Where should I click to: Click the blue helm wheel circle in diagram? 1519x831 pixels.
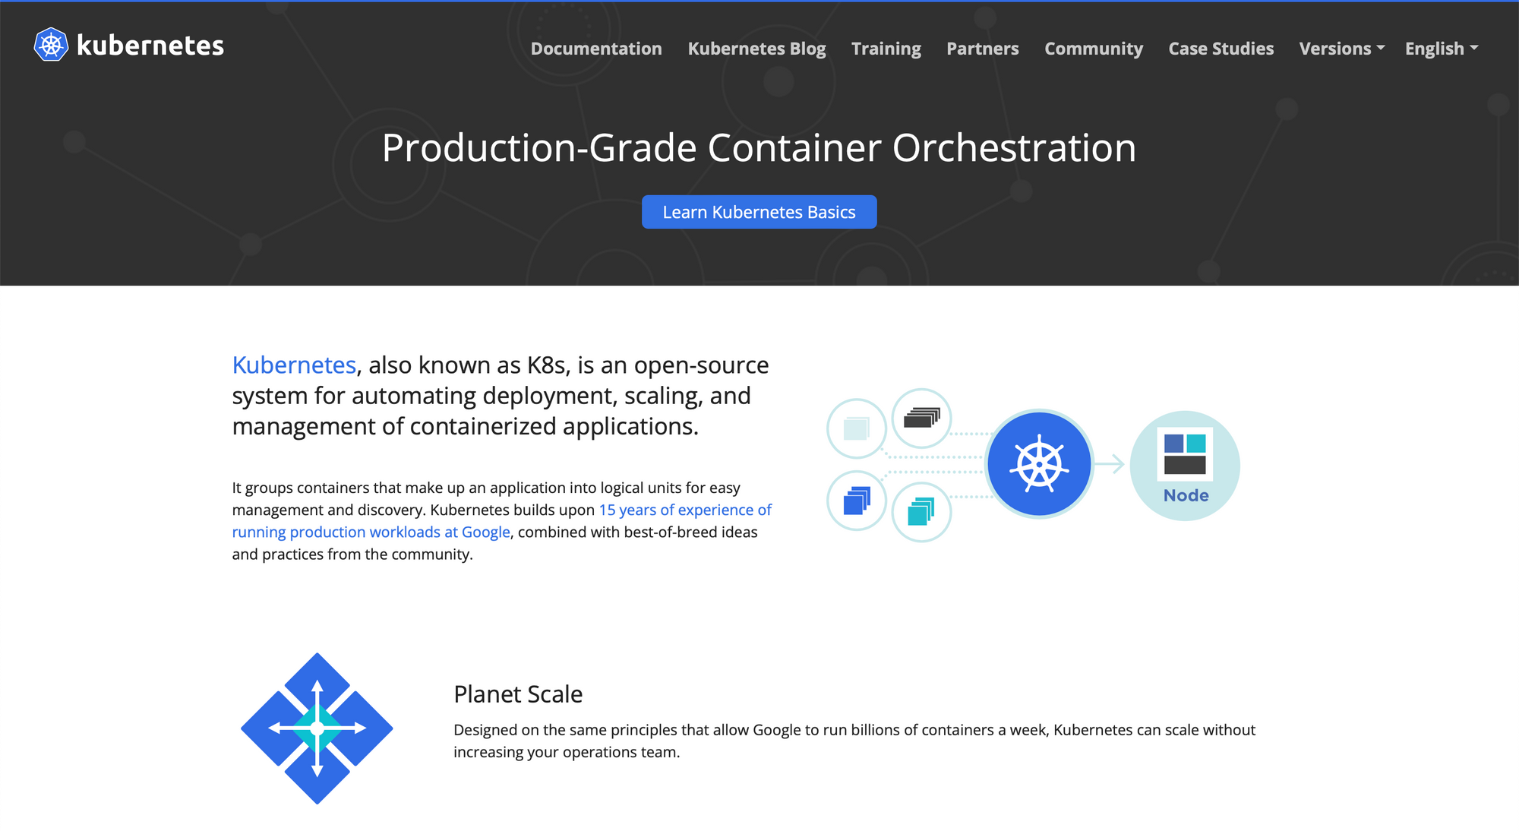(1039, 464)
